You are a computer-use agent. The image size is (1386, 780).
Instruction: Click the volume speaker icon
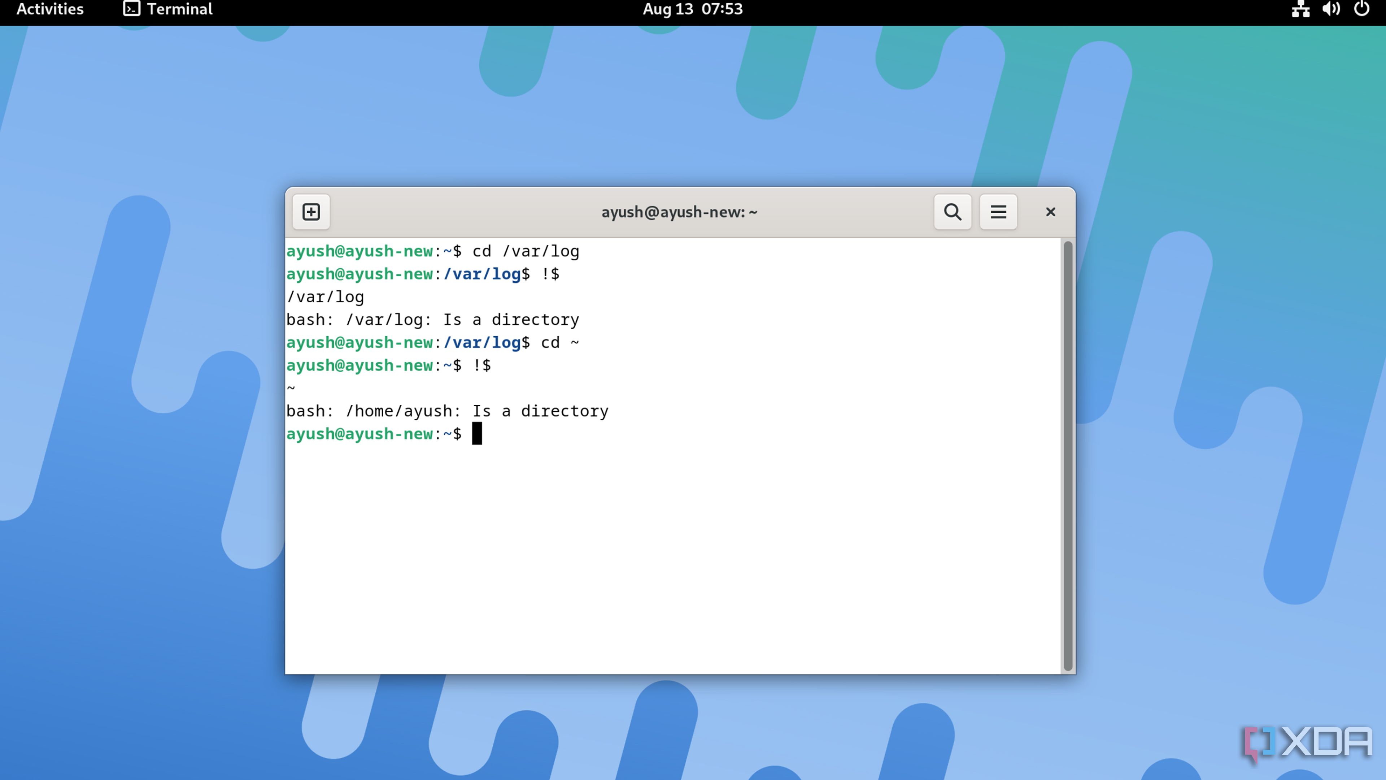(x=1331, y=9)
